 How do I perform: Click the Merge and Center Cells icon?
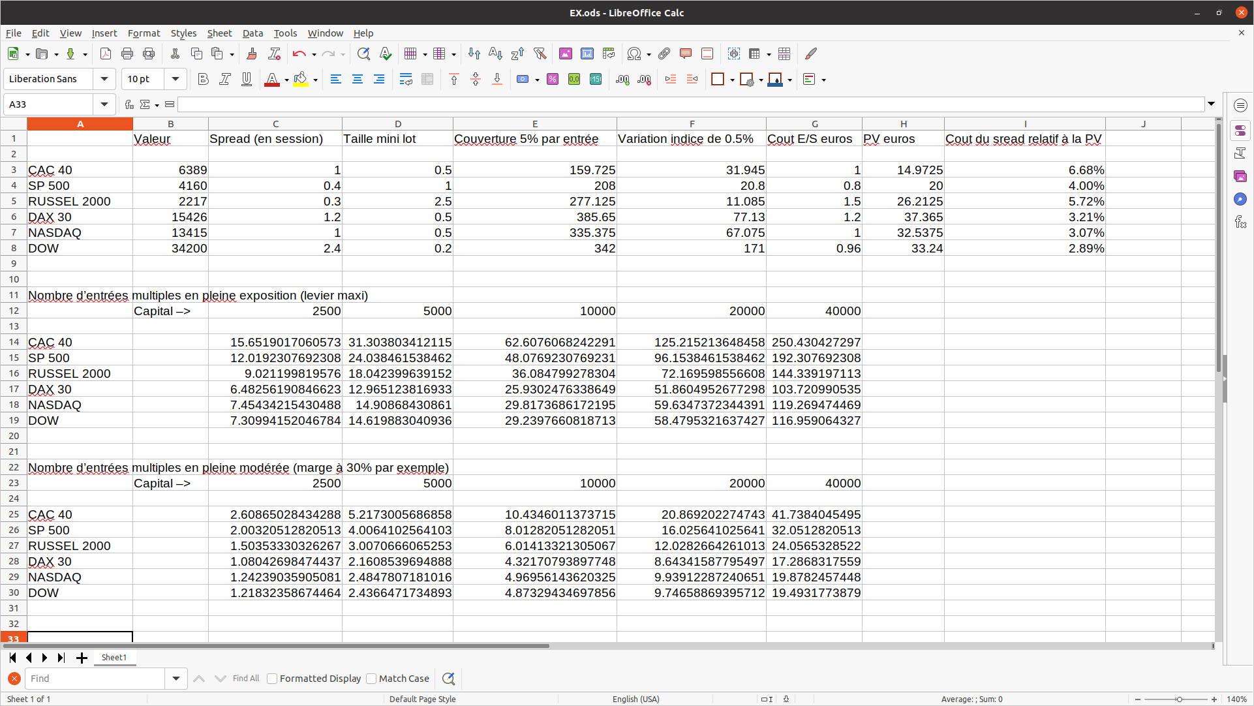[427, 80]
